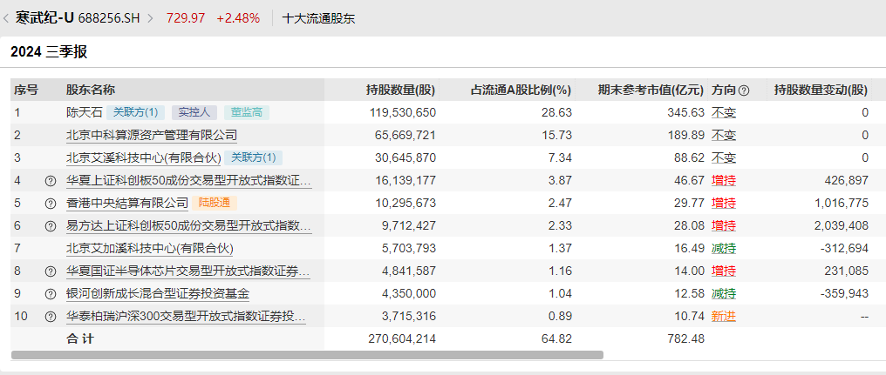
Task: Click the 董监高 tag
Action: pos(247,112)
